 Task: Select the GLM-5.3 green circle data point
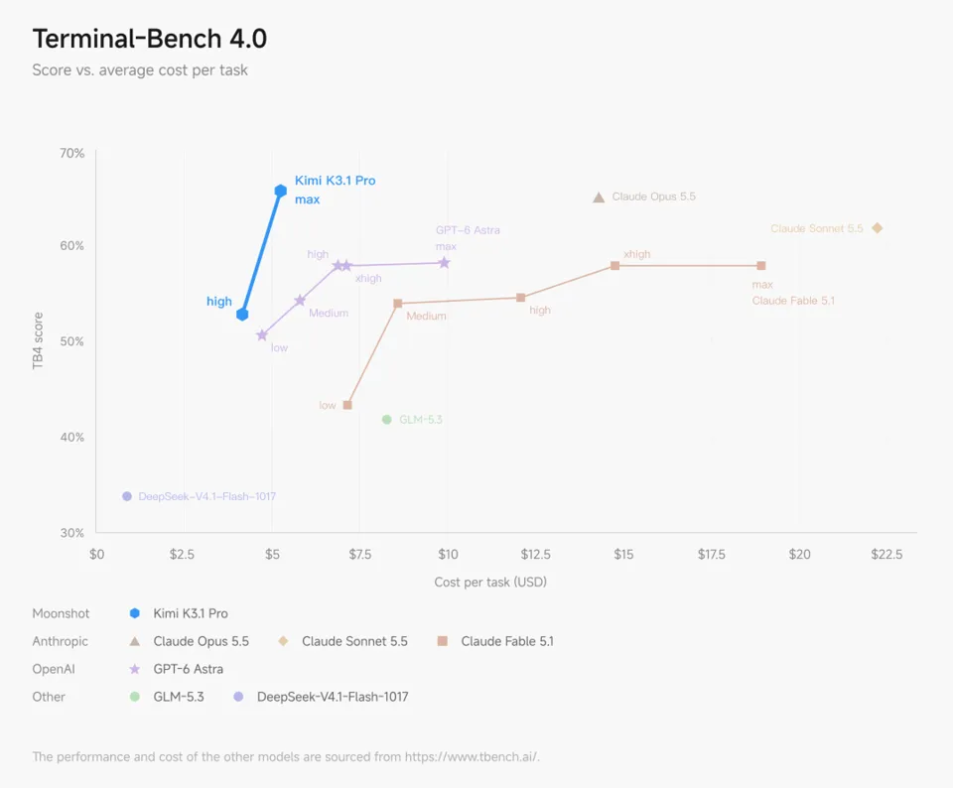tap(386, 419)
